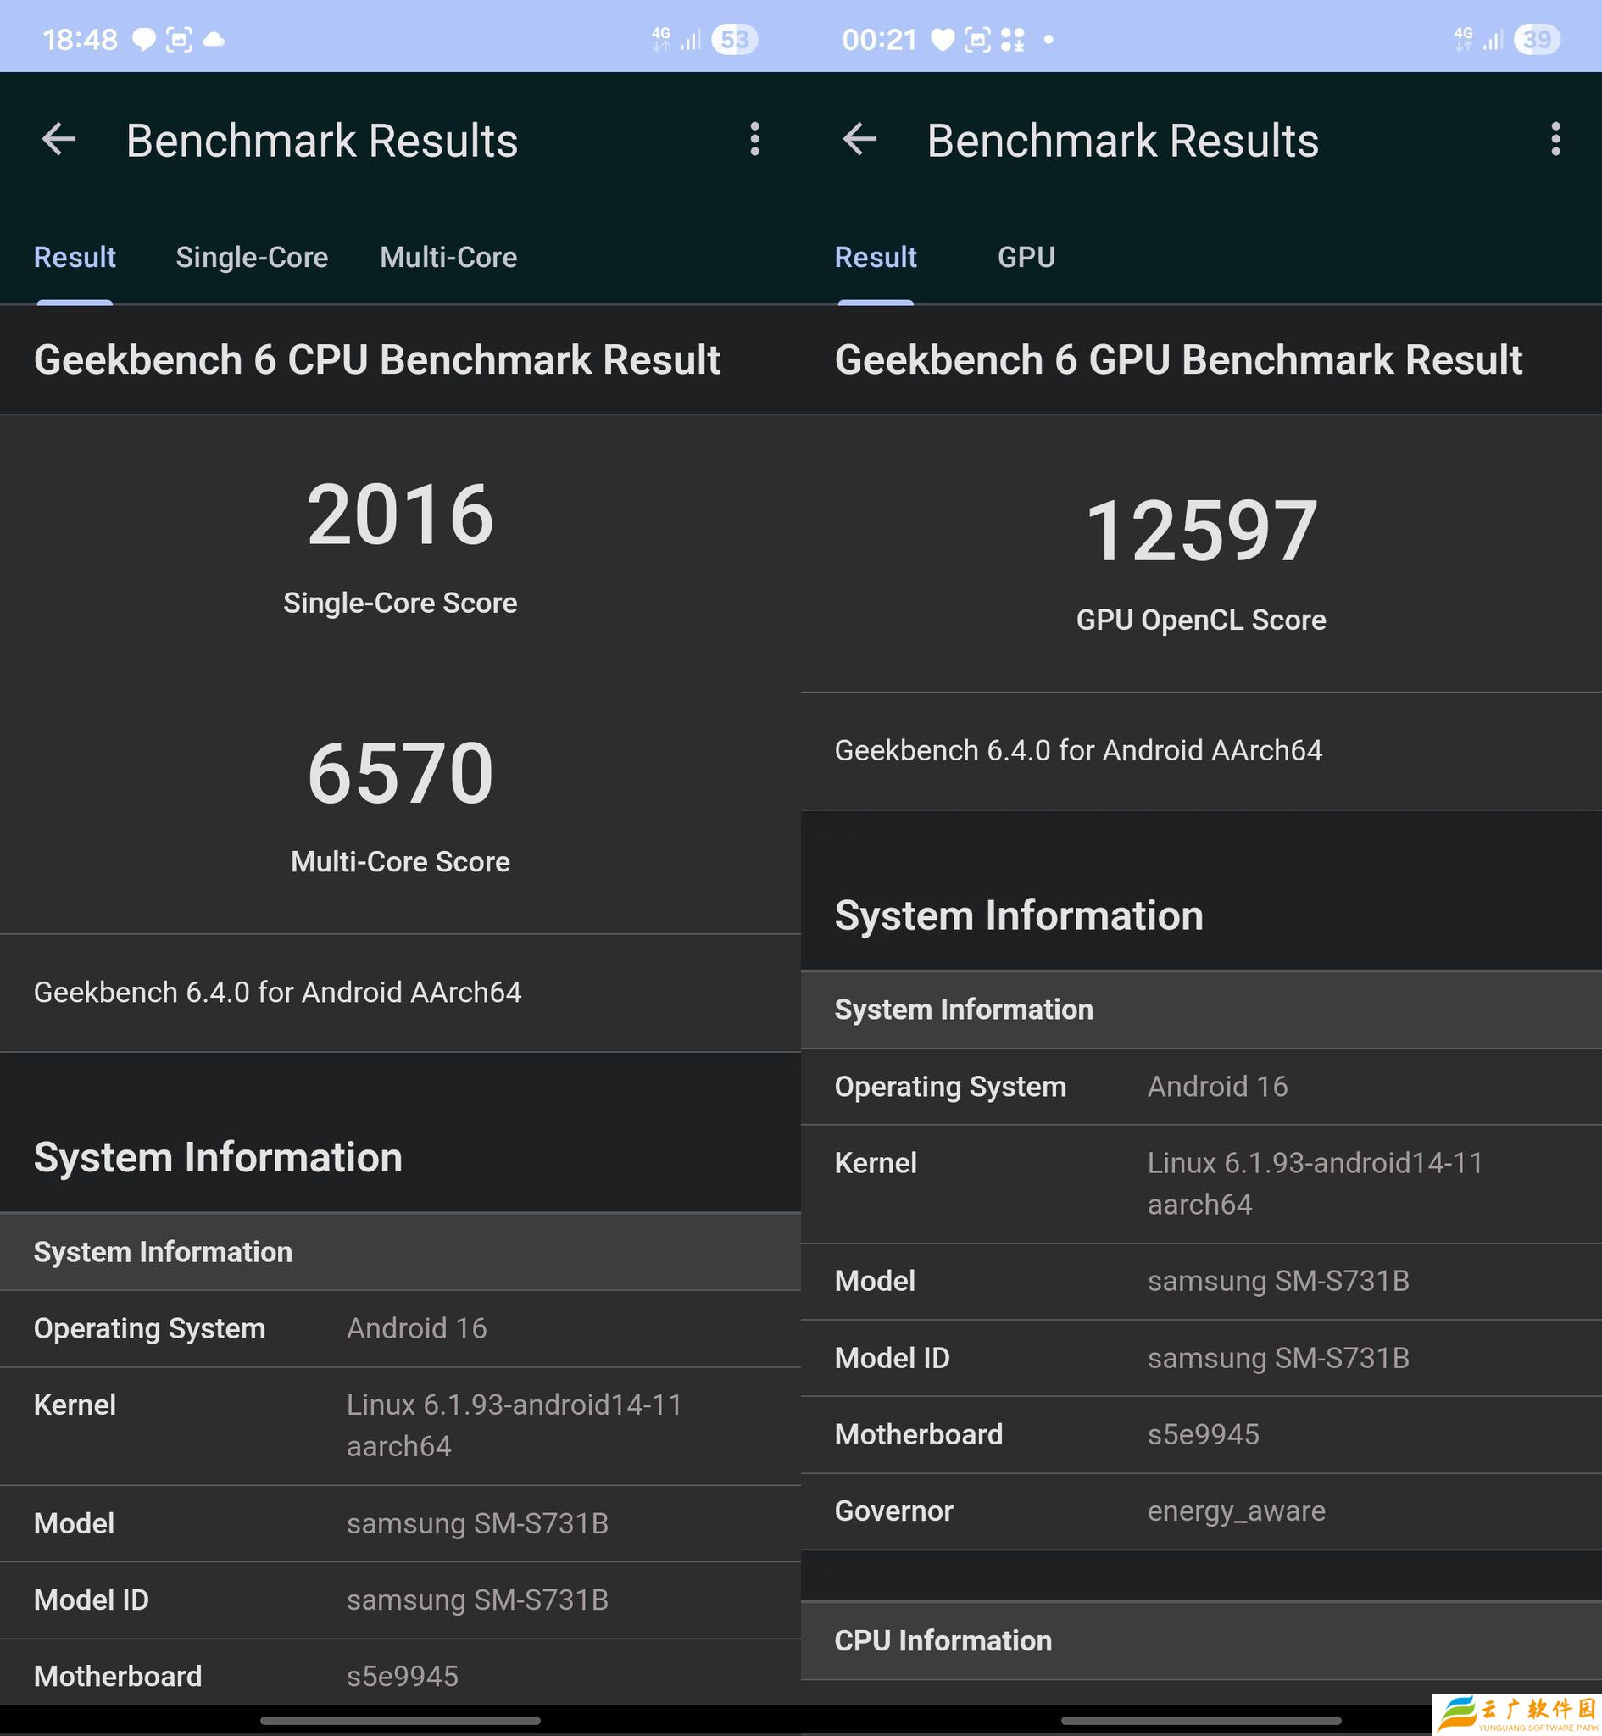Select Result tab on CPU screen

75,258
